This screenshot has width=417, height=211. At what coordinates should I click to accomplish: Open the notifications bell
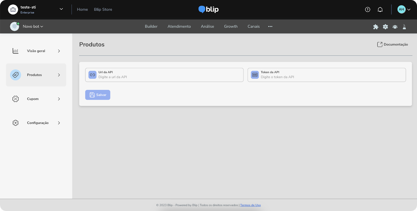[380, 10]
